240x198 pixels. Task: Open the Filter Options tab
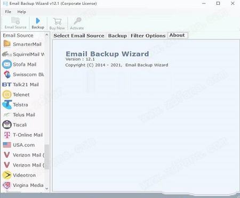148,36
